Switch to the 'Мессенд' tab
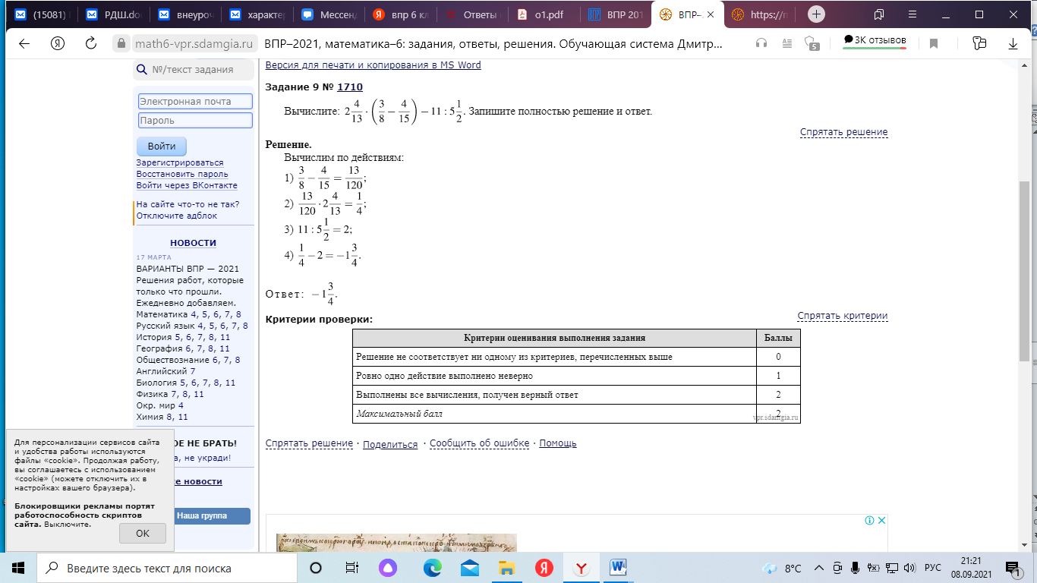Screen dimensions: 1037x583 click(x=328, y=14)
